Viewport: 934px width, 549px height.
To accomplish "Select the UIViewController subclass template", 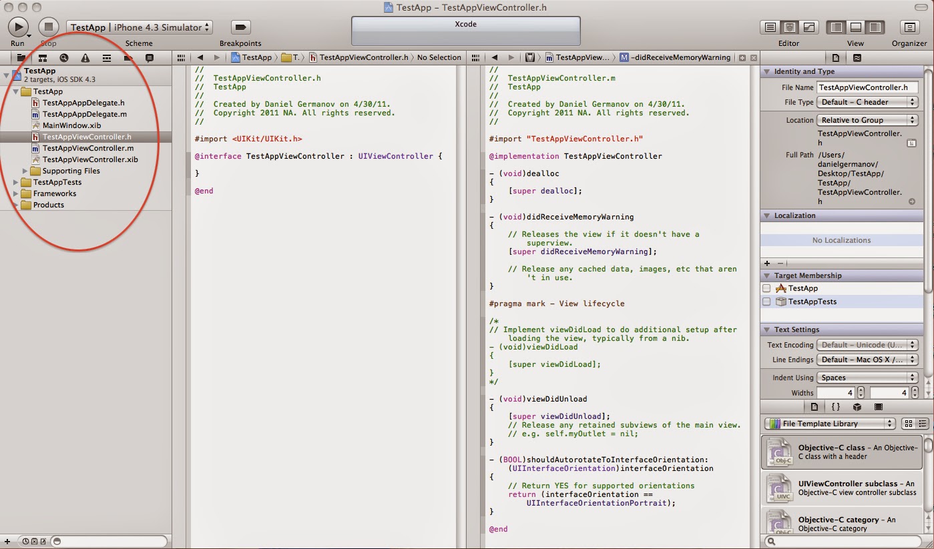I will [x=842, y=488].
